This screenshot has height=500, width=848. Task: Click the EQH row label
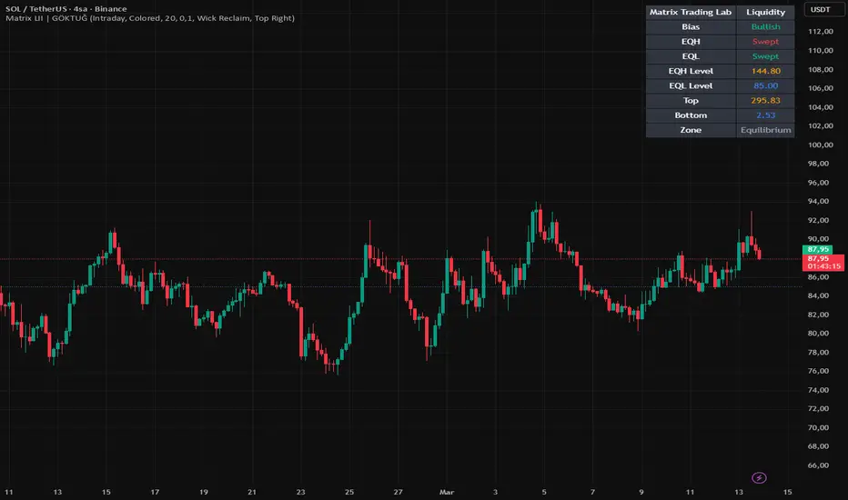tap(691, 42)
